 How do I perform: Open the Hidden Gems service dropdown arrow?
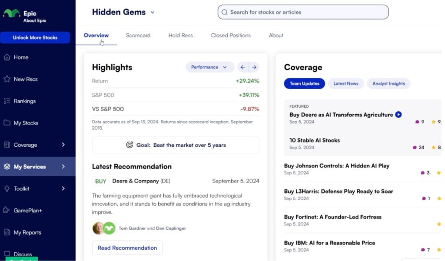153,12
